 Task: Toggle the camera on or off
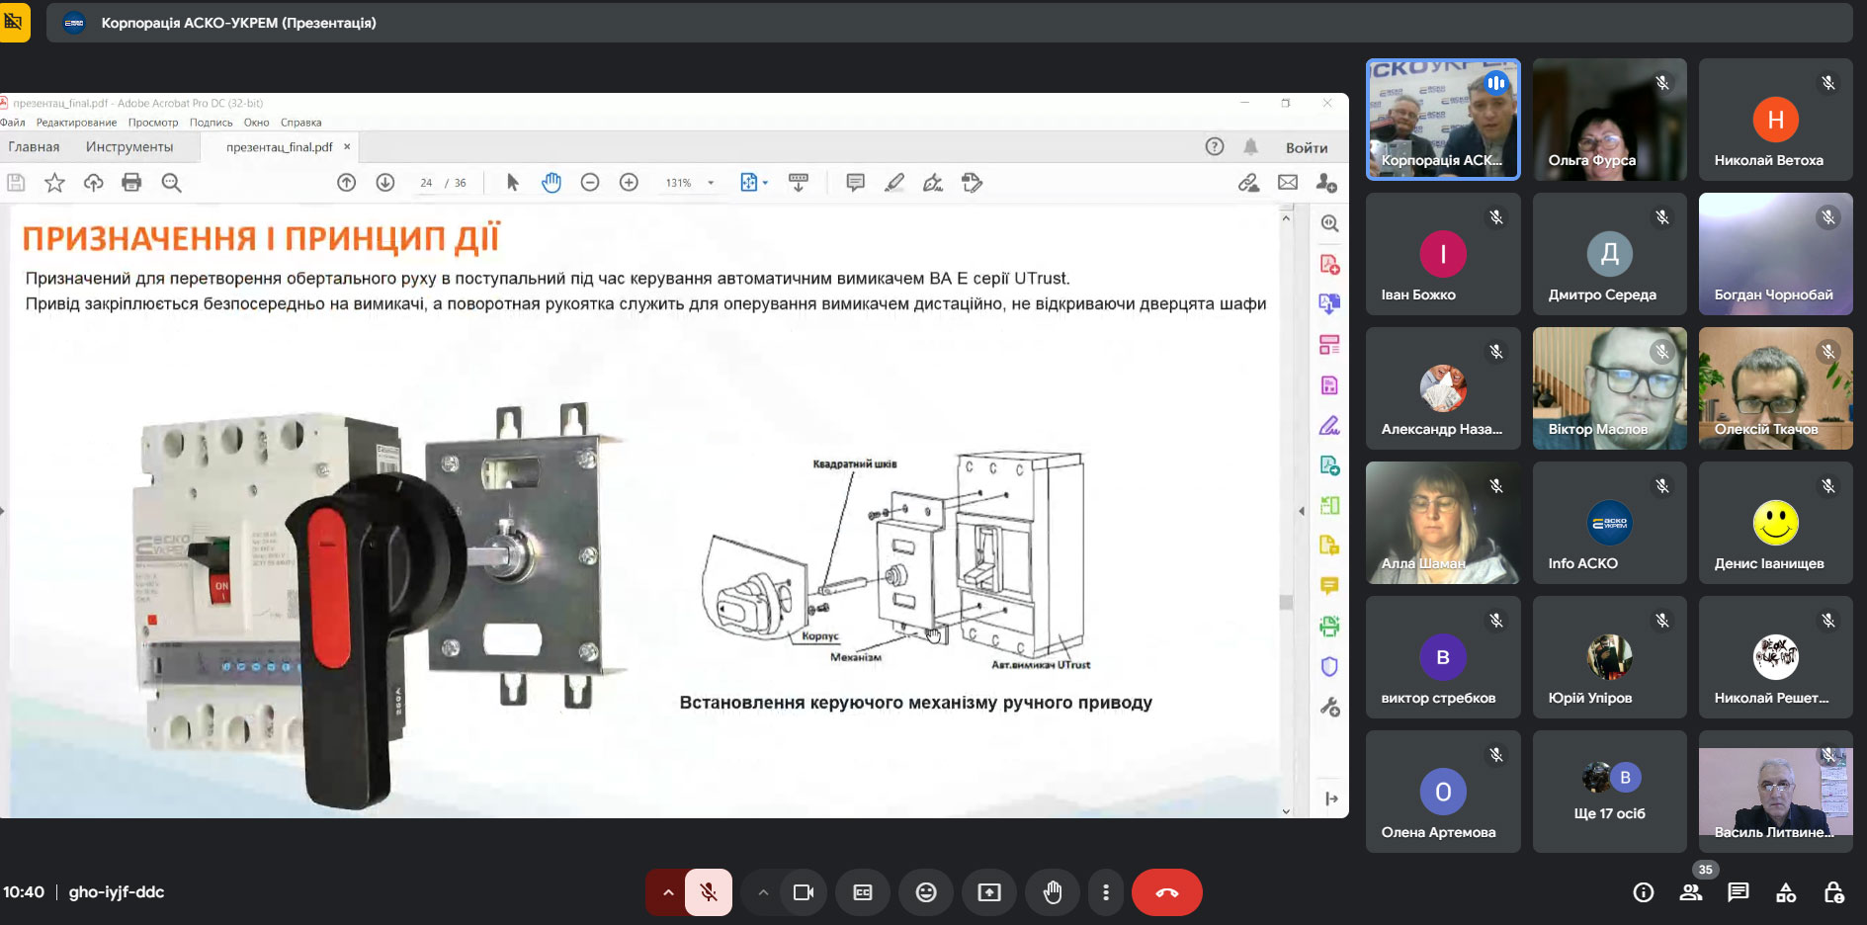pyautogui.click(x=804, y=892)
